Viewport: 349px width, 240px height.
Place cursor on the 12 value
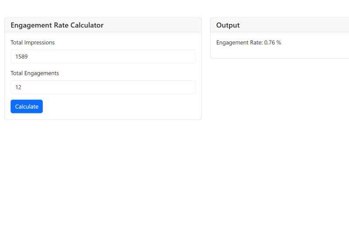tap(18, 87)
